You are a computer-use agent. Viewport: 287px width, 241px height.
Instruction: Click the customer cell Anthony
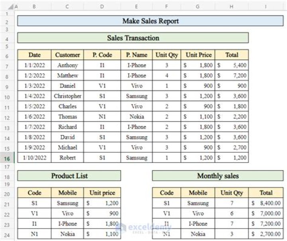tap(67, 65)
